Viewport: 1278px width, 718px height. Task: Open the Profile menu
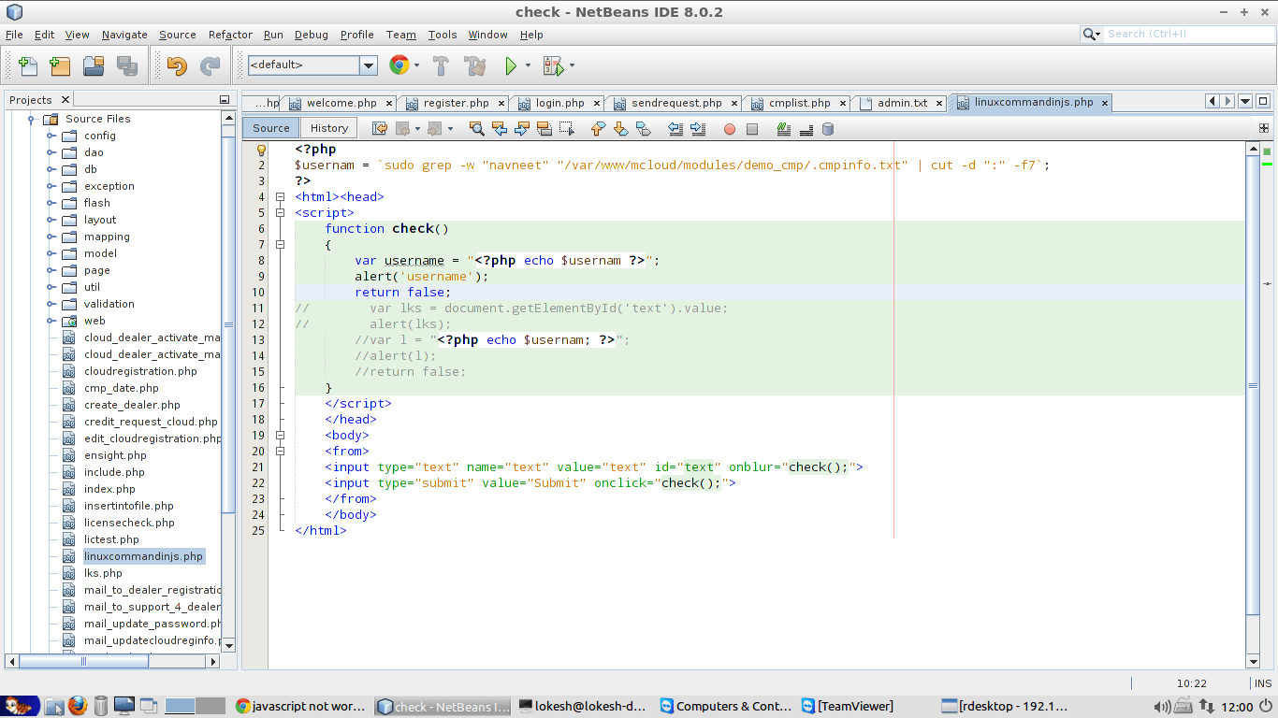click(x=356, y=35)
